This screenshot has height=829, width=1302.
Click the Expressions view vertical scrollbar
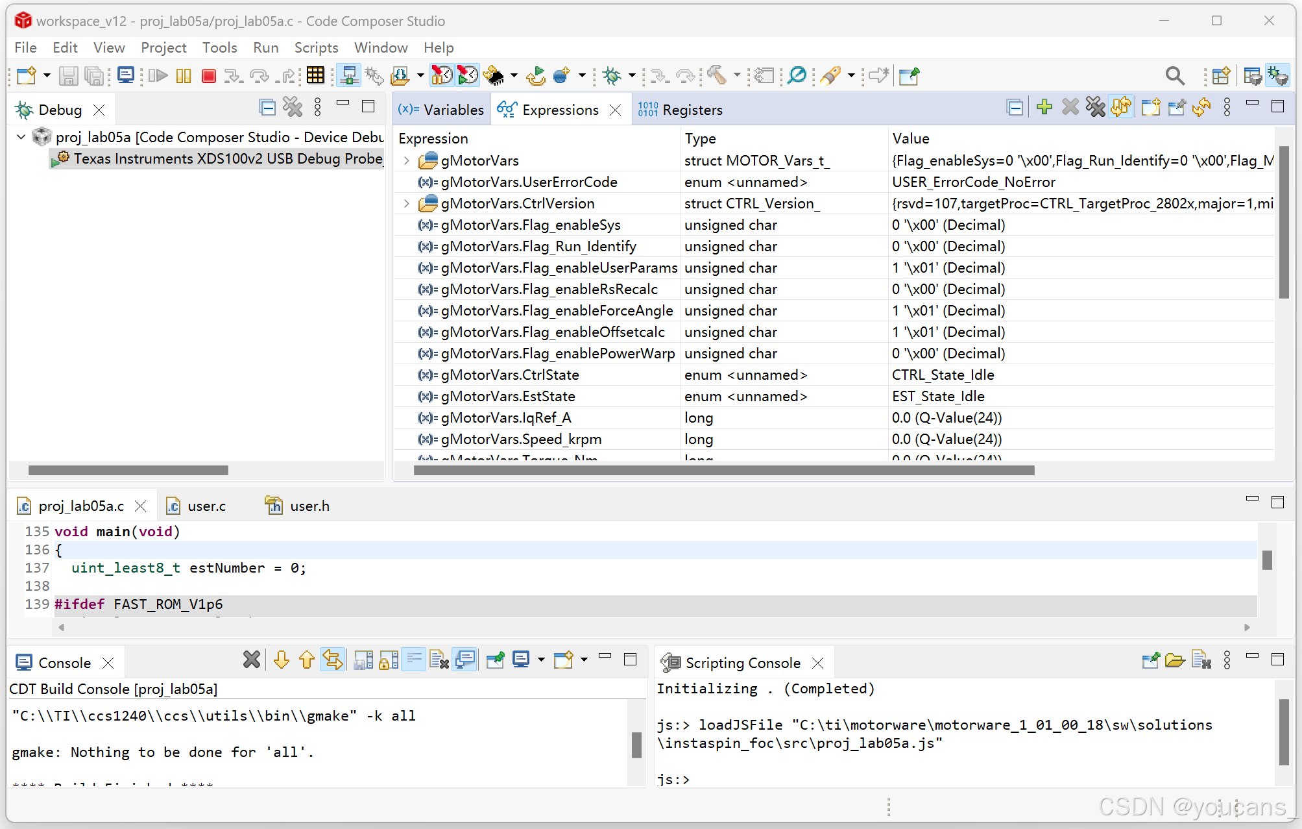1284,222
